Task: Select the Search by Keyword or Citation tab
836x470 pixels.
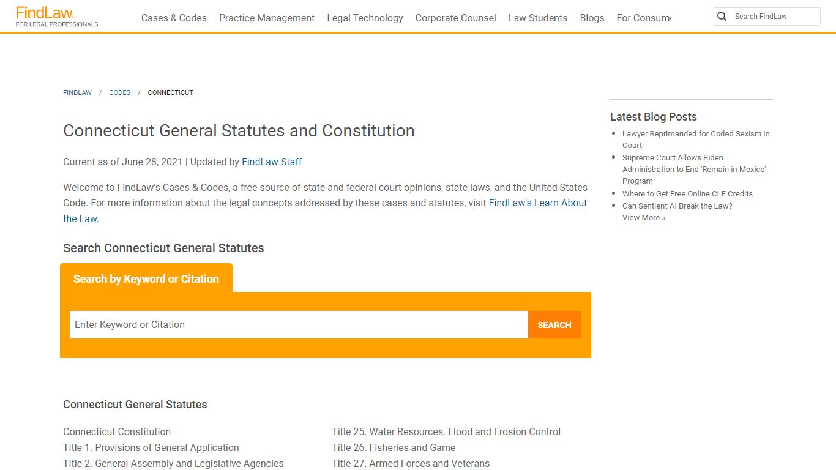Action: [146, 278]
